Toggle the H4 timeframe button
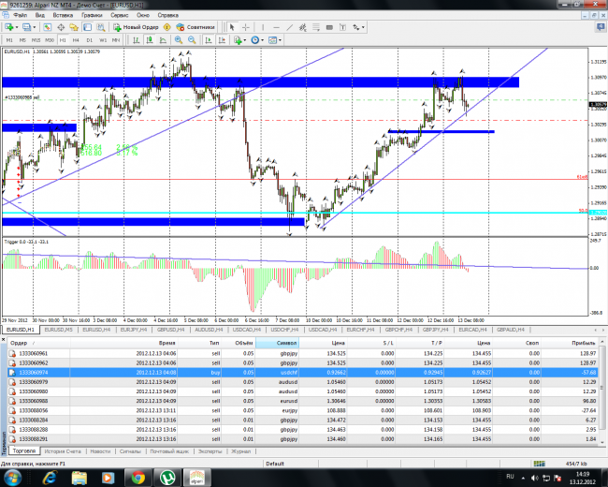The width and height of the screenshot is (608, 487). pos(76,41)
